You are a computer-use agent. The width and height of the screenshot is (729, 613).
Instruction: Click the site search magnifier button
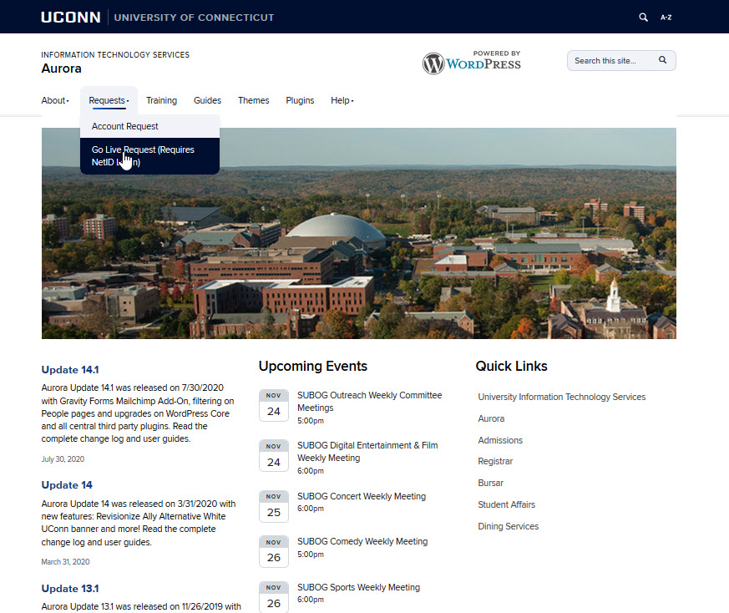click(662, 60)
